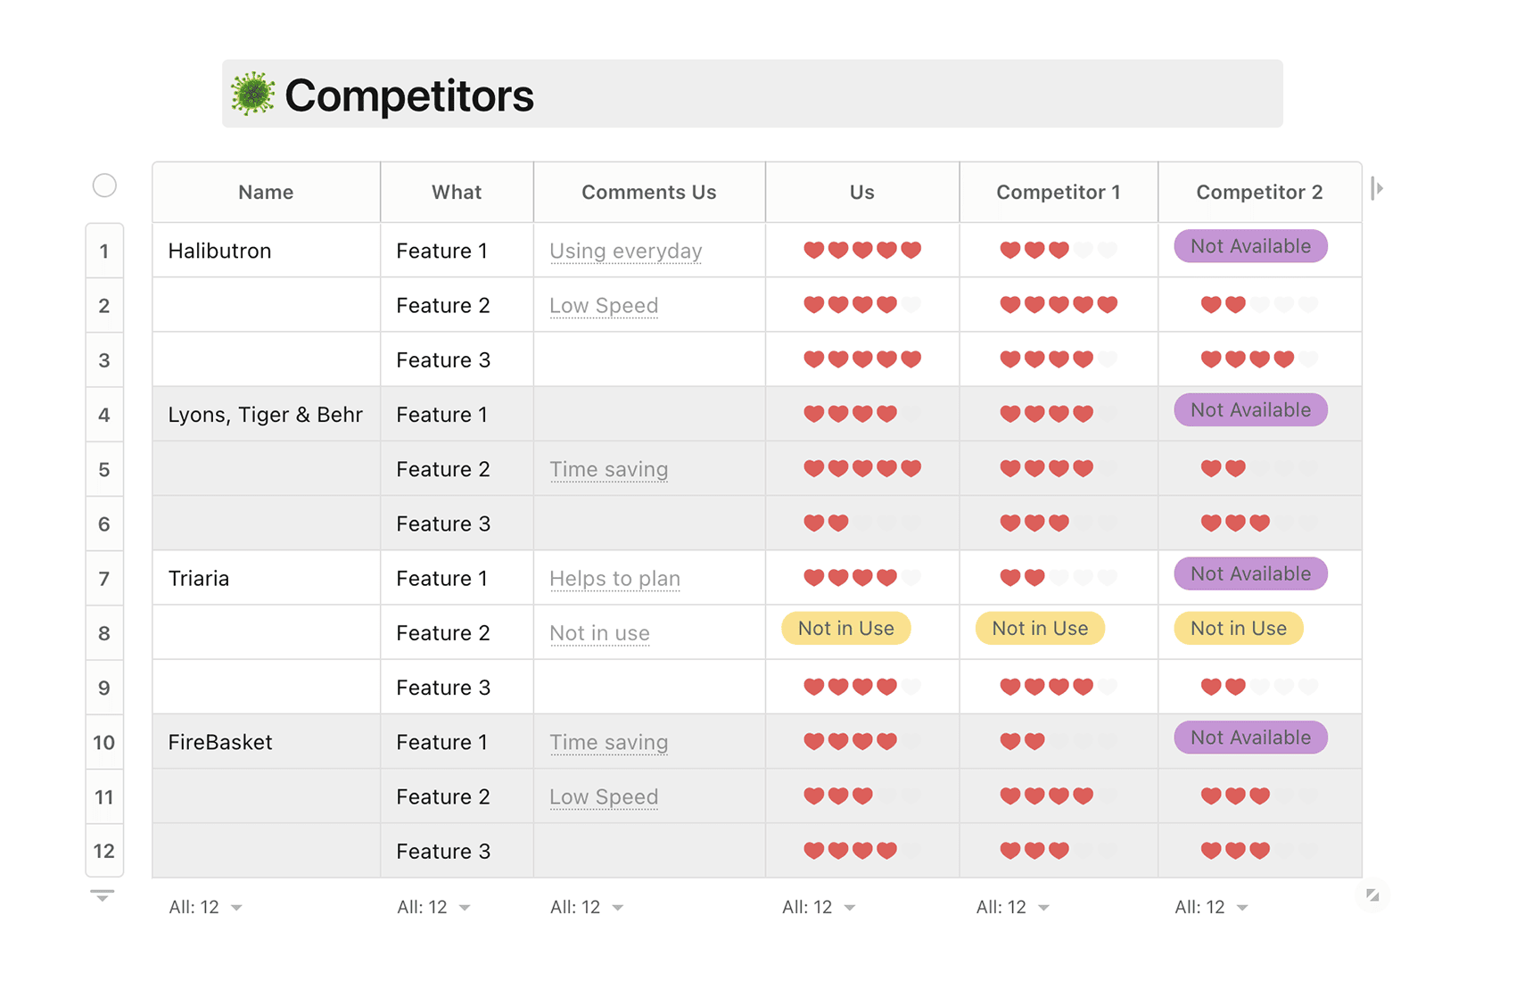Click the Helps to plan link

pos(614,579)
